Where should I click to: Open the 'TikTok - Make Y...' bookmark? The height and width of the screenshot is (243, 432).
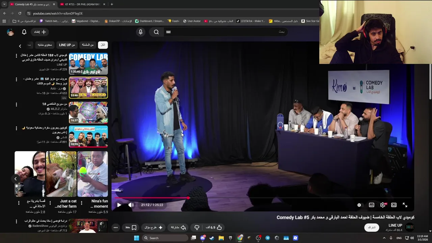(x=251, y=21)
